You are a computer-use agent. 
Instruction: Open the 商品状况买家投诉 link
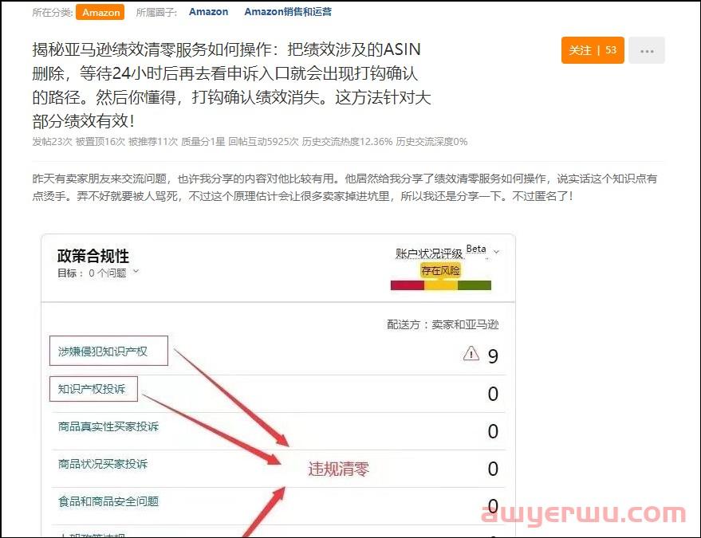pyautogui.click(x=103, y=464)
